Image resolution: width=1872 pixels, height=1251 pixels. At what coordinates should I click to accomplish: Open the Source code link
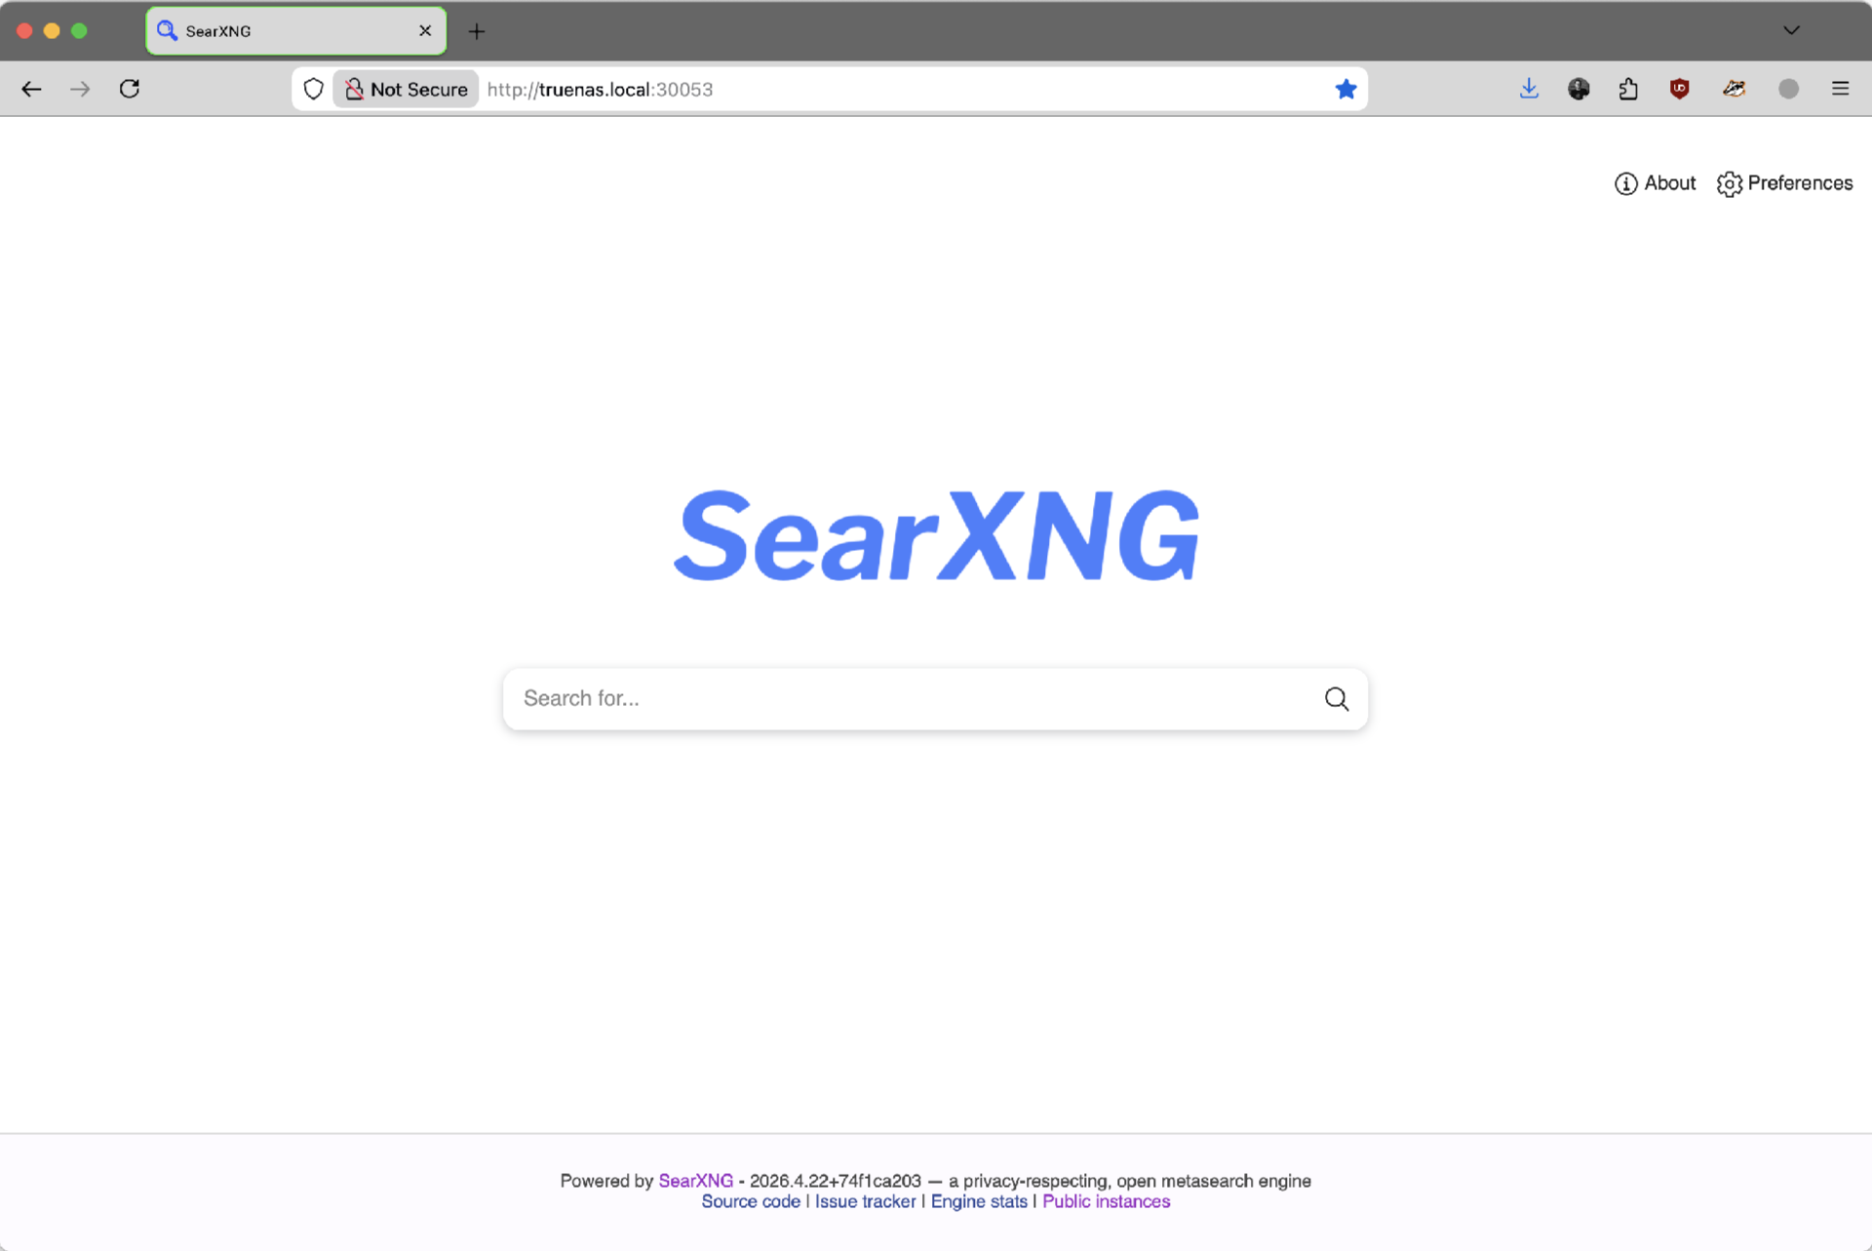(x=750, y=1201)
